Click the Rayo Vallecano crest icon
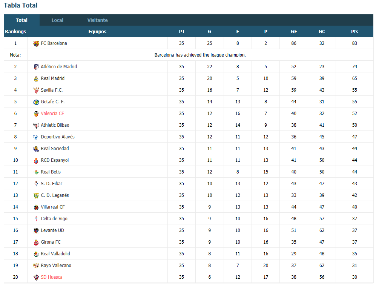The height and width of the screenshot is (284, 376). point(36,266)
